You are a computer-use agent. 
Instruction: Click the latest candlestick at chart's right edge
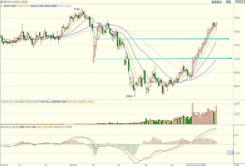click(216, 26)
